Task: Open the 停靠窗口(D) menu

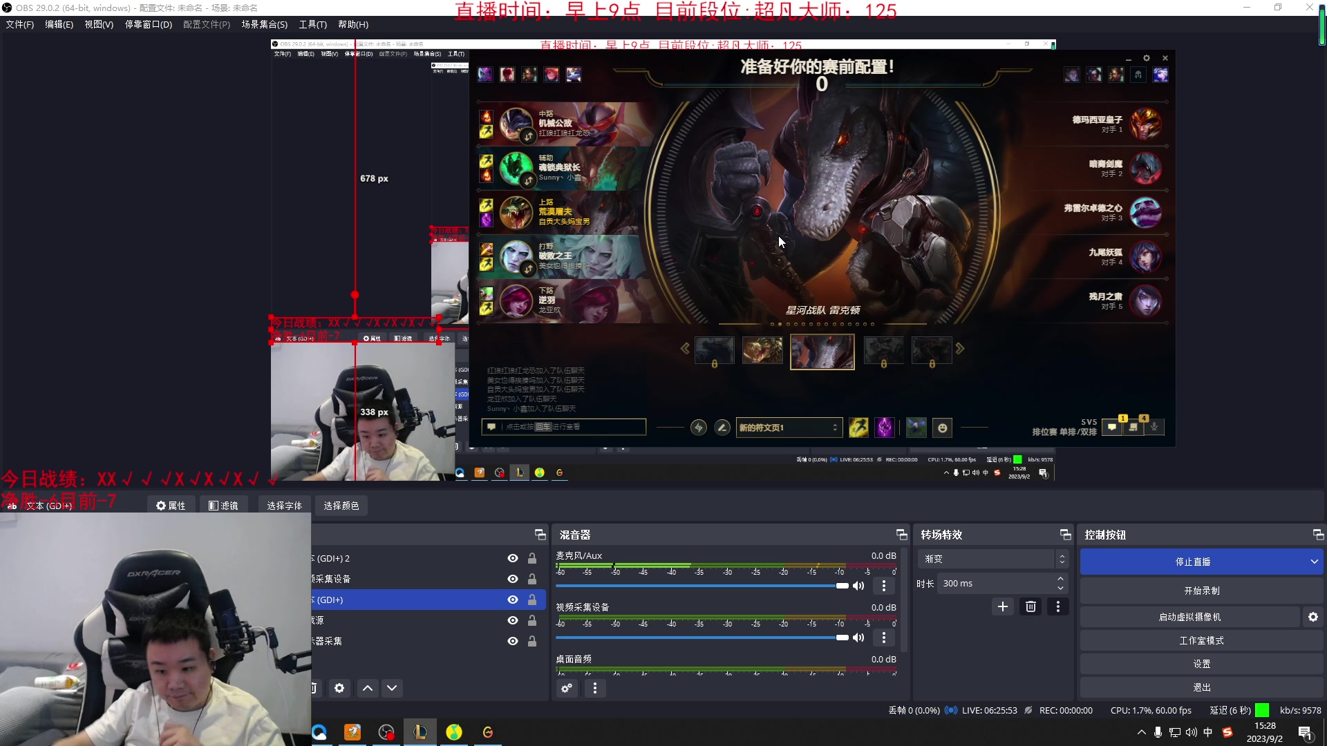Action: coord(148,24)
